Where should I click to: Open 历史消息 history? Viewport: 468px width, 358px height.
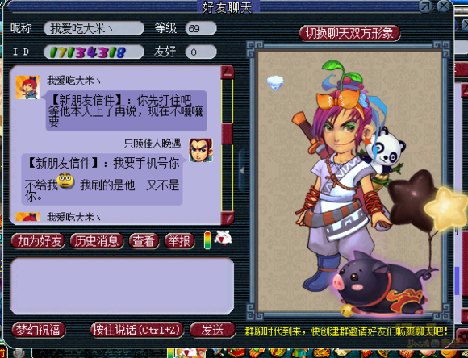click(96, 241)
